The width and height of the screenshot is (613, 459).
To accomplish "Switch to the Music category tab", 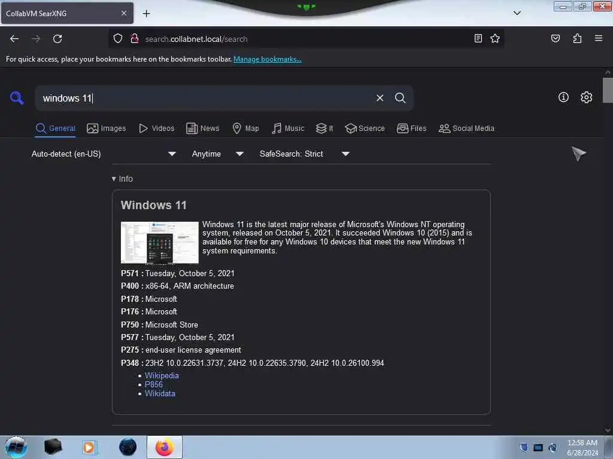I will [x=288, y=128].
